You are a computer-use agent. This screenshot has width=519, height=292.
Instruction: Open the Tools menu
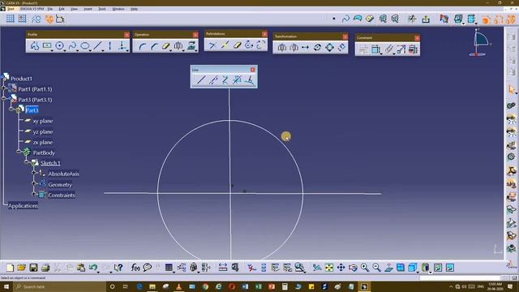pos(102,9)
